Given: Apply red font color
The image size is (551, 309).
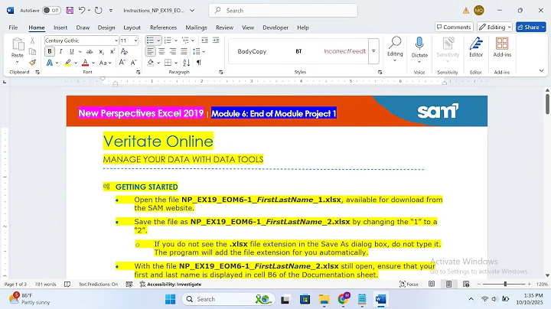Looking at the screenshot, I should pos(85,63).
